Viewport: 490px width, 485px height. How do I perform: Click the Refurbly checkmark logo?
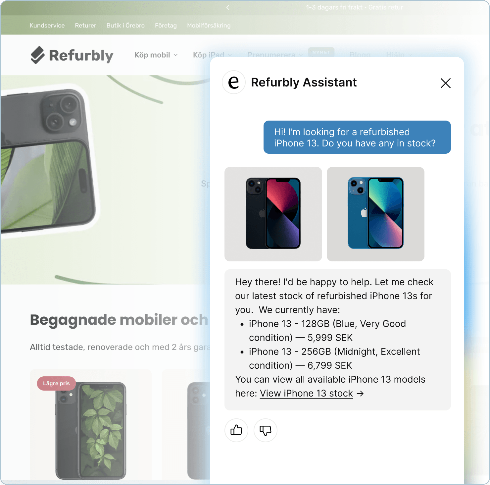(38, 55)
